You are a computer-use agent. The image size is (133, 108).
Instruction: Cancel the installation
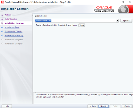click(x=127, y=106)
